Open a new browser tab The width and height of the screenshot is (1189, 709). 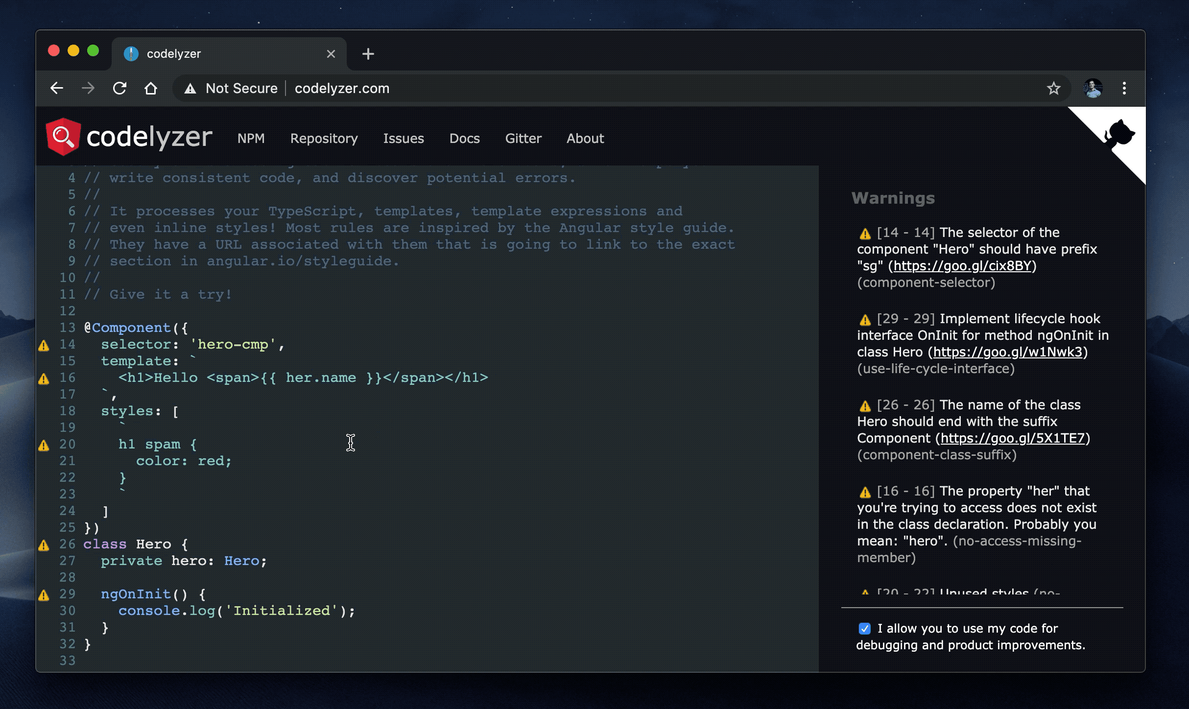point(368,54)
